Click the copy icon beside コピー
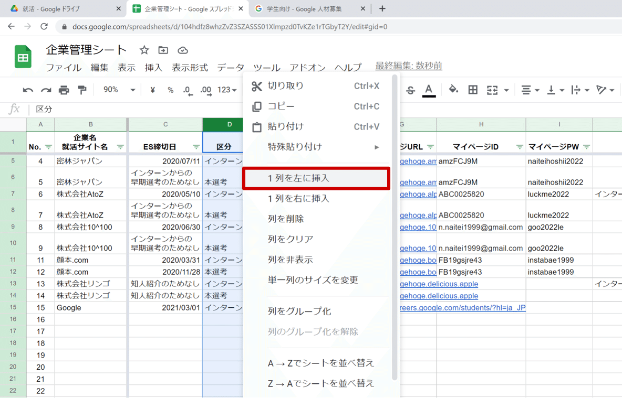622x398 pixels. click(x=257, y=106)
